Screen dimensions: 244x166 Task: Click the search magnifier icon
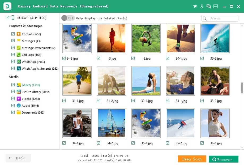point(204,18)
